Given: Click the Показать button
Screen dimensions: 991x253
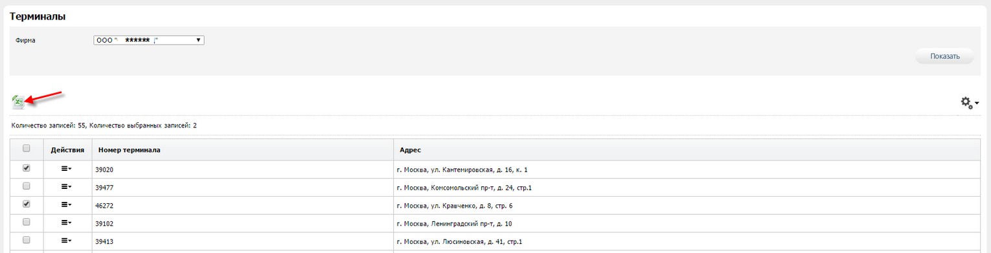Looking at the screenshot, I should (944, 56).
